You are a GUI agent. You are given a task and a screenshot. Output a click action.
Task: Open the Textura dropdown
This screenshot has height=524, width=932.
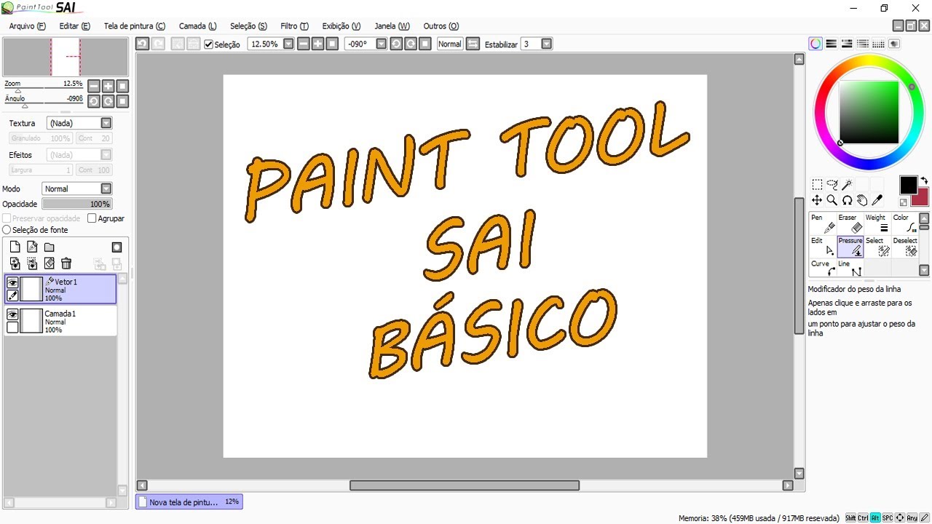106,123
